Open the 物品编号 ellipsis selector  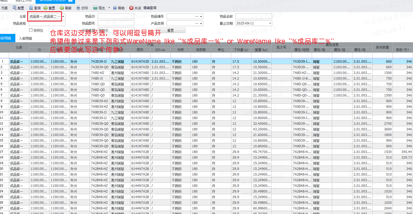(197, 16)
